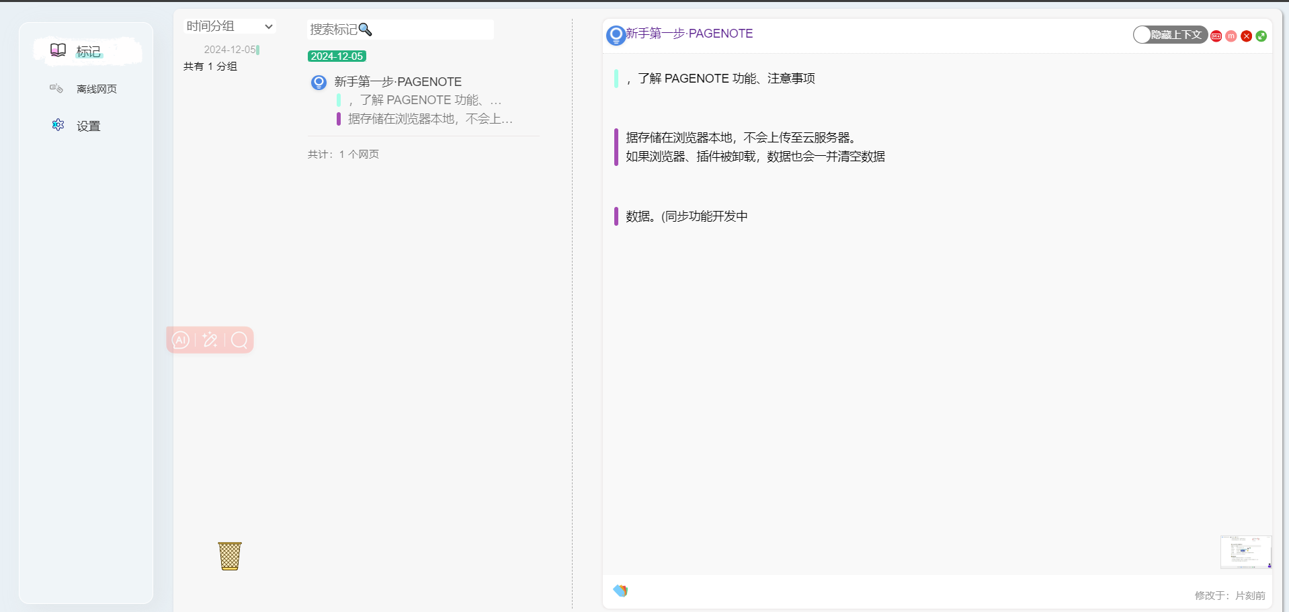Click the red Markdown export icon
This screenshot has height=612, width=1289.
(1216, 36)
